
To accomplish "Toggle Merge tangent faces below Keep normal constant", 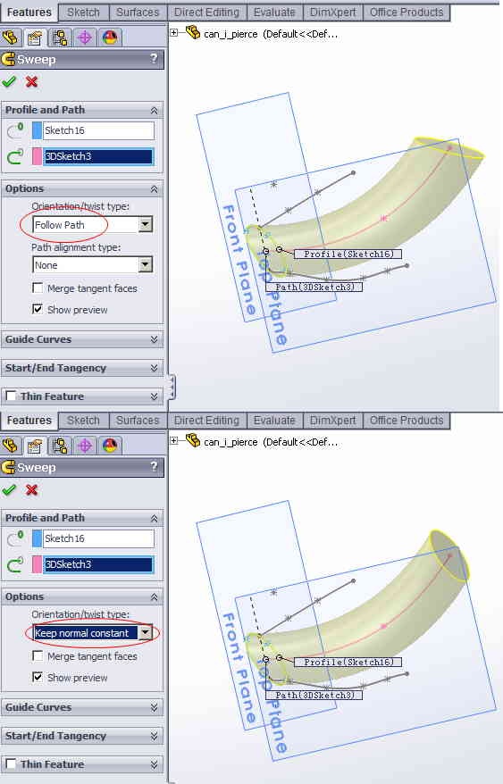I will point(38,656).
